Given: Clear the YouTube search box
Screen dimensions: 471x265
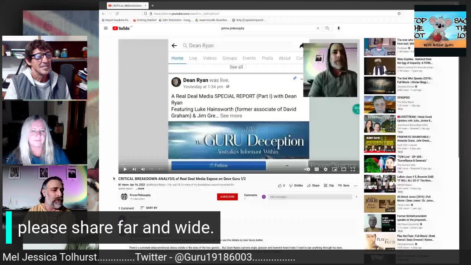Looking at the screenshot, I should tap(318, 28).
